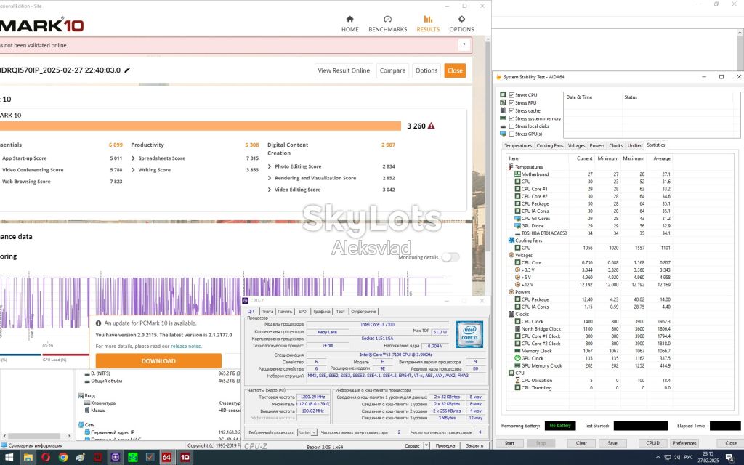Open the release notes link
The width and height of the screenshot is (744, 465).
click(186, 347)
